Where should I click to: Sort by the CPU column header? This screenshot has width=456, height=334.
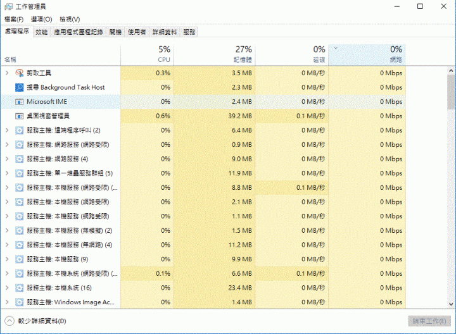click(x=147, y=54)
